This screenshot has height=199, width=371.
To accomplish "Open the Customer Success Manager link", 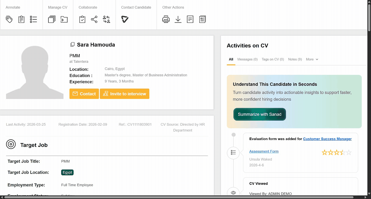I will click(x=327, y=139).
